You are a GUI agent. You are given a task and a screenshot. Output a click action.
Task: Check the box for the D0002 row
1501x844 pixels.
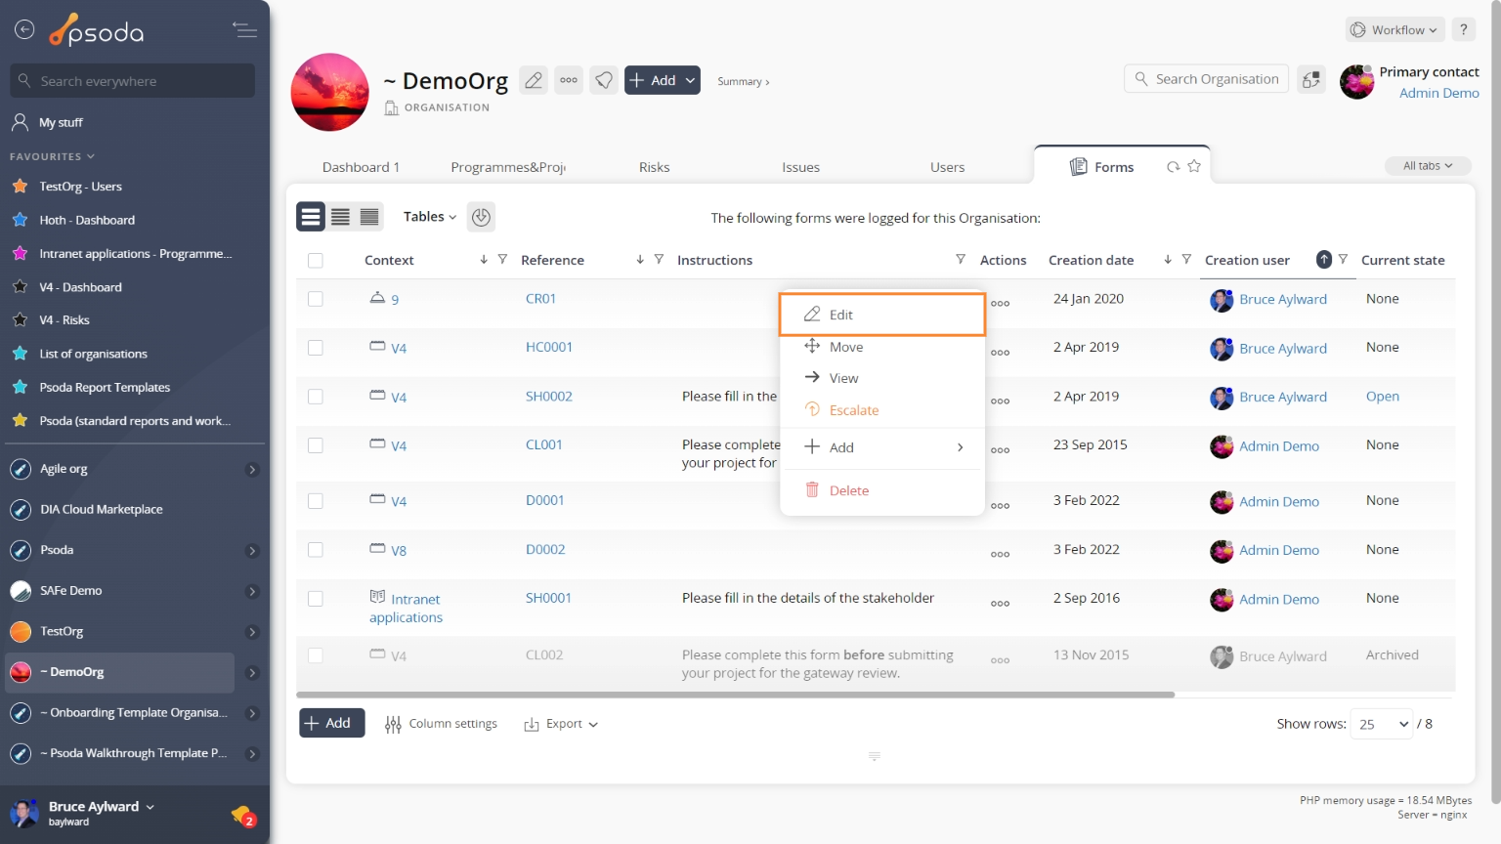pyautogui.click(x=315, y=550)
